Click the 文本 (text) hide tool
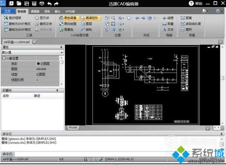Screen dimensions: 226x165 click(168, 30)
